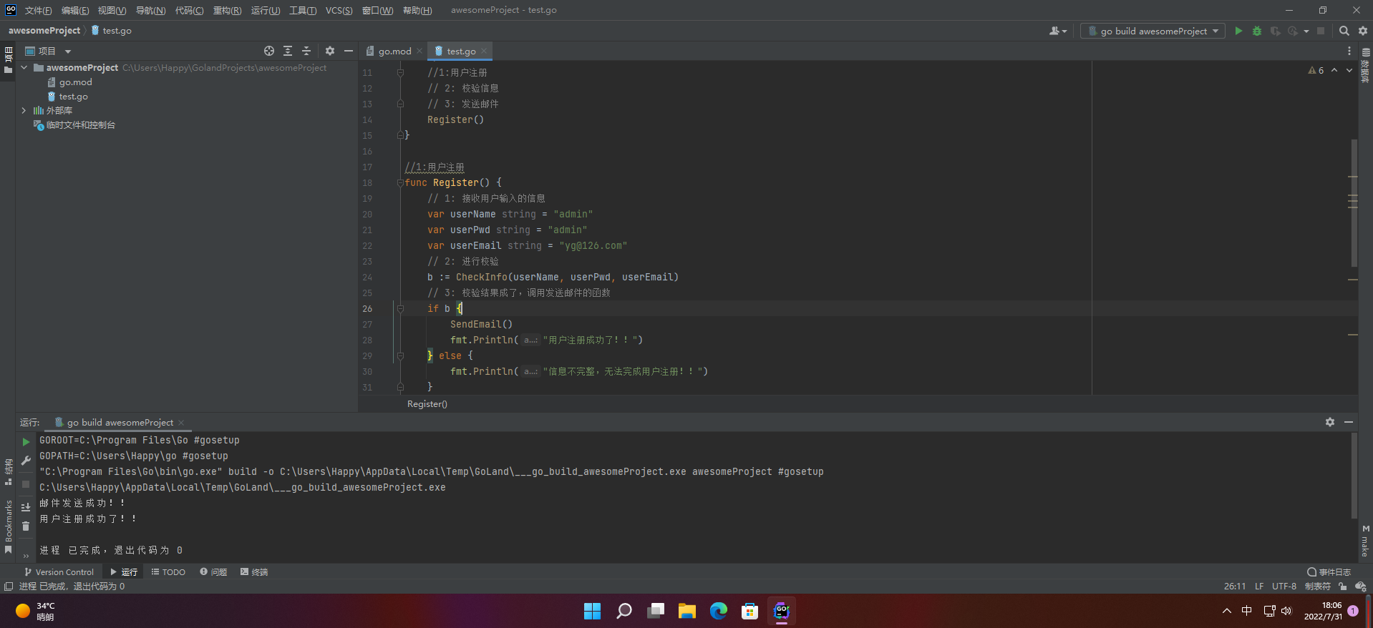Toggle Windows input method 中 indicator

pyautogui.click(x=1247, y=611)
